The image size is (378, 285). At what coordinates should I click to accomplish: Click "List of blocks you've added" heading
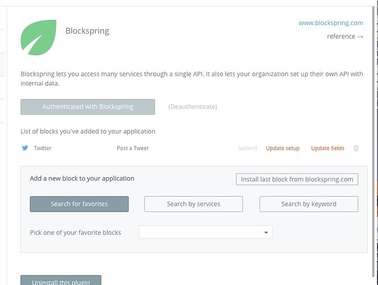pos(88,131)
